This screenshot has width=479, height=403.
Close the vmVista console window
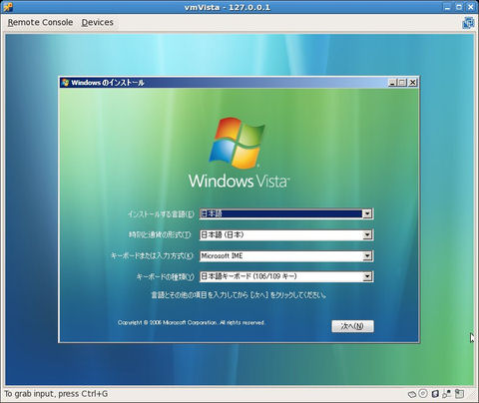(471, 7)
